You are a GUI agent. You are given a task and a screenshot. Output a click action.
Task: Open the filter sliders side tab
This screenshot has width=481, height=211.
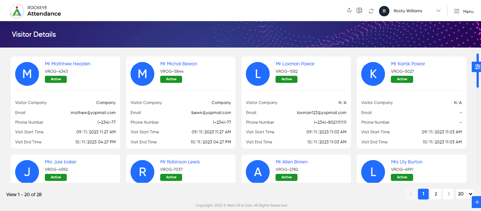tap(477, 67)
